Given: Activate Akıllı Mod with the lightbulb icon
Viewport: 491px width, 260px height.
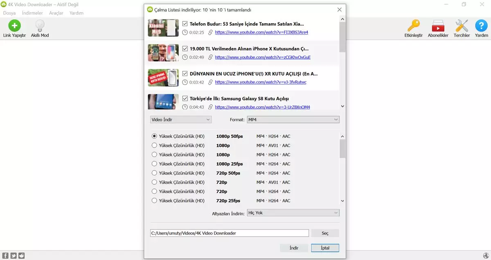Looking at the screenshot, I should 39,26.
